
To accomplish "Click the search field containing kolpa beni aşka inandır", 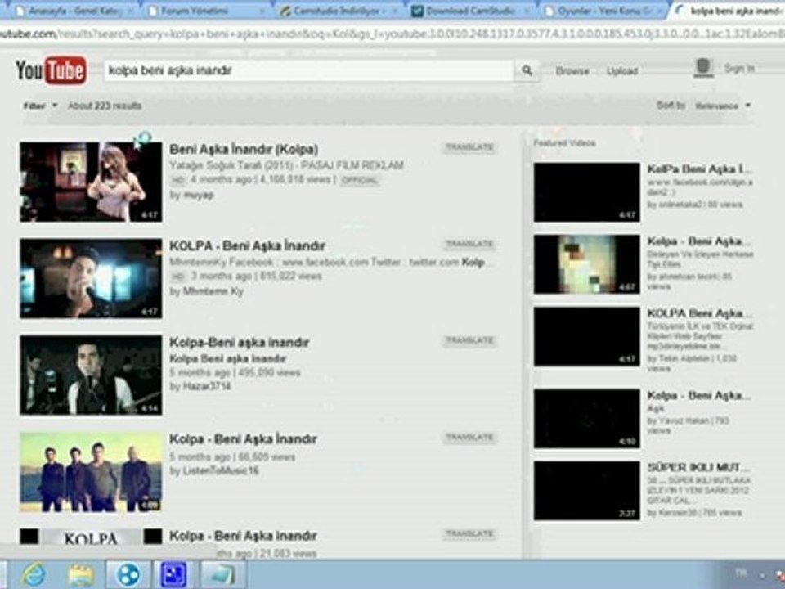I will (x=309, y=70).
